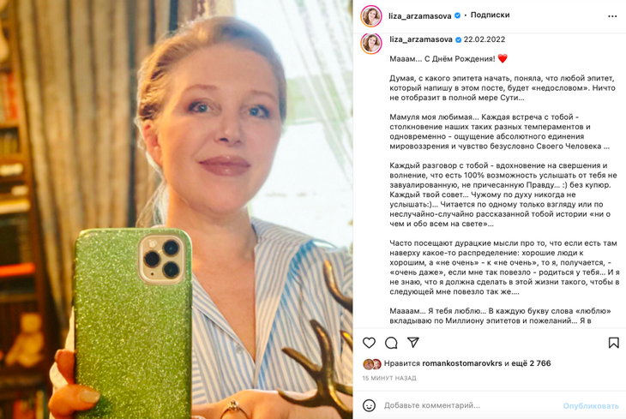Share post with paper plane icon
The height and width of the screenshot is (419, 626).
click(x=413, y=342)
